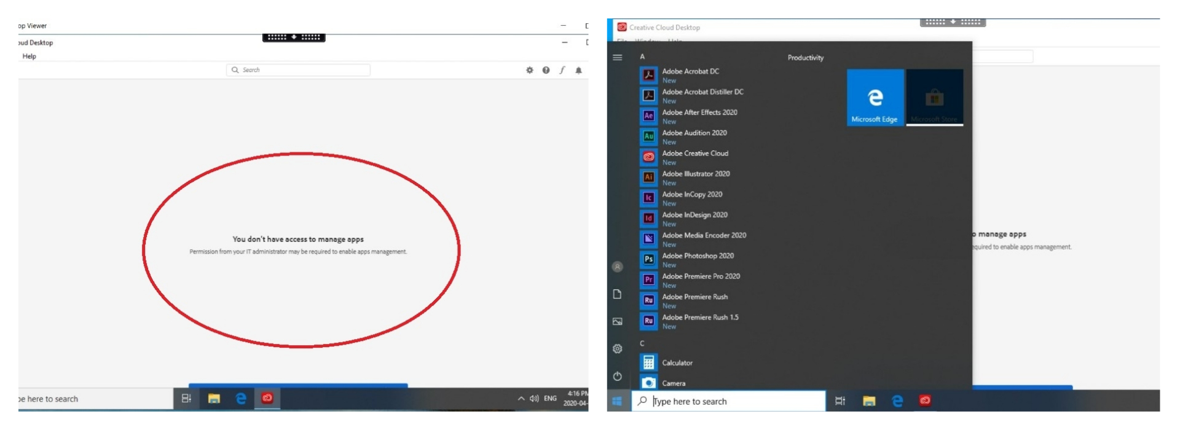This screenshot has height=430, width=1180.
Task: Click the dark connection bar handle above Creative Cloud
Action: (294, 37)
